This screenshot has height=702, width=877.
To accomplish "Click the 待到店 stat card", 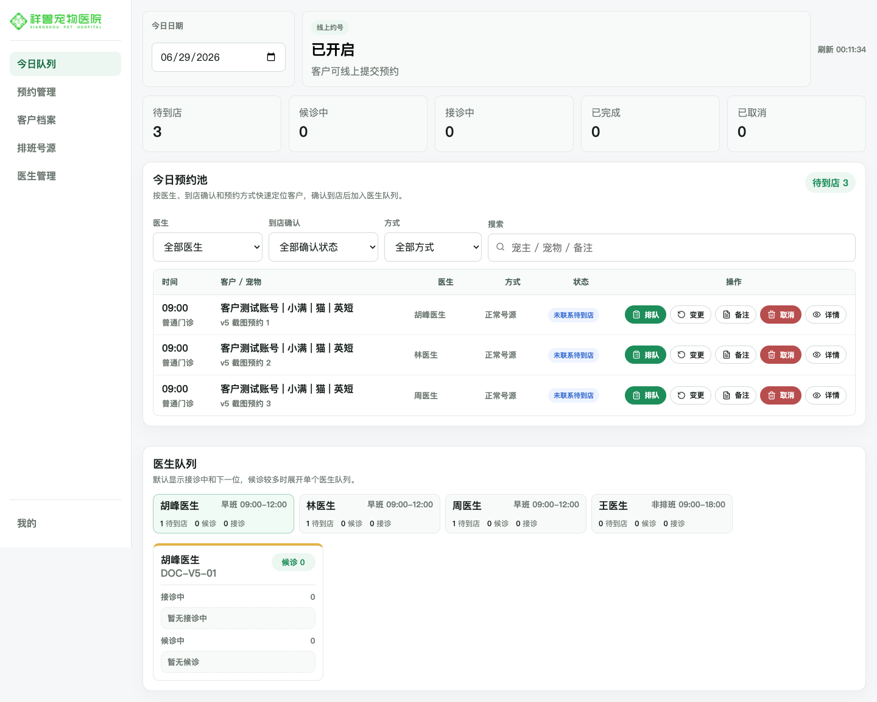I will (212, 123).
